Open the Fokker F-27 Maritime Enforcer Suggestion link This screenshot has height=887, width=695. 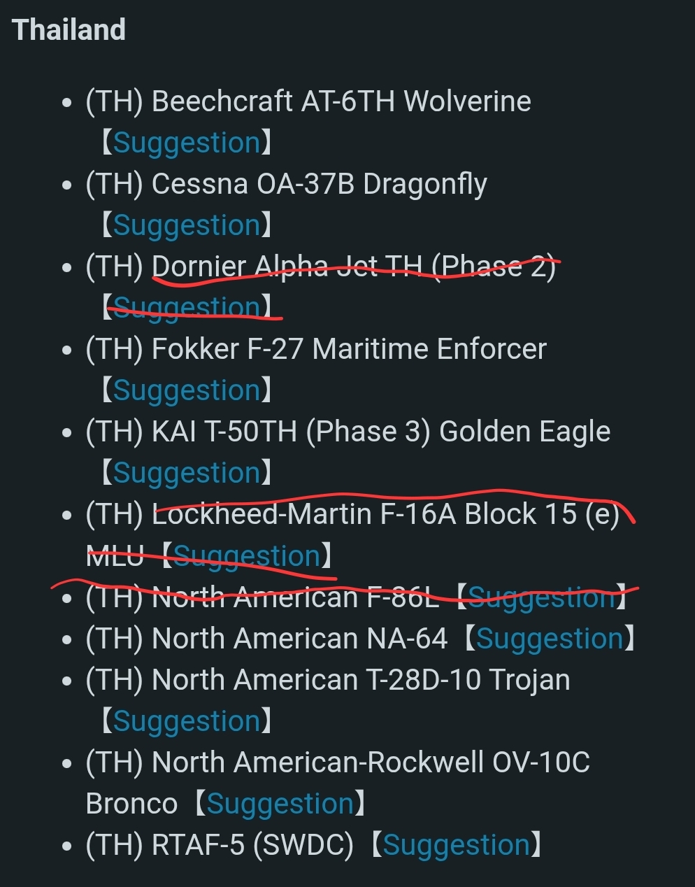pyautogui.click(x=187, y=390)
